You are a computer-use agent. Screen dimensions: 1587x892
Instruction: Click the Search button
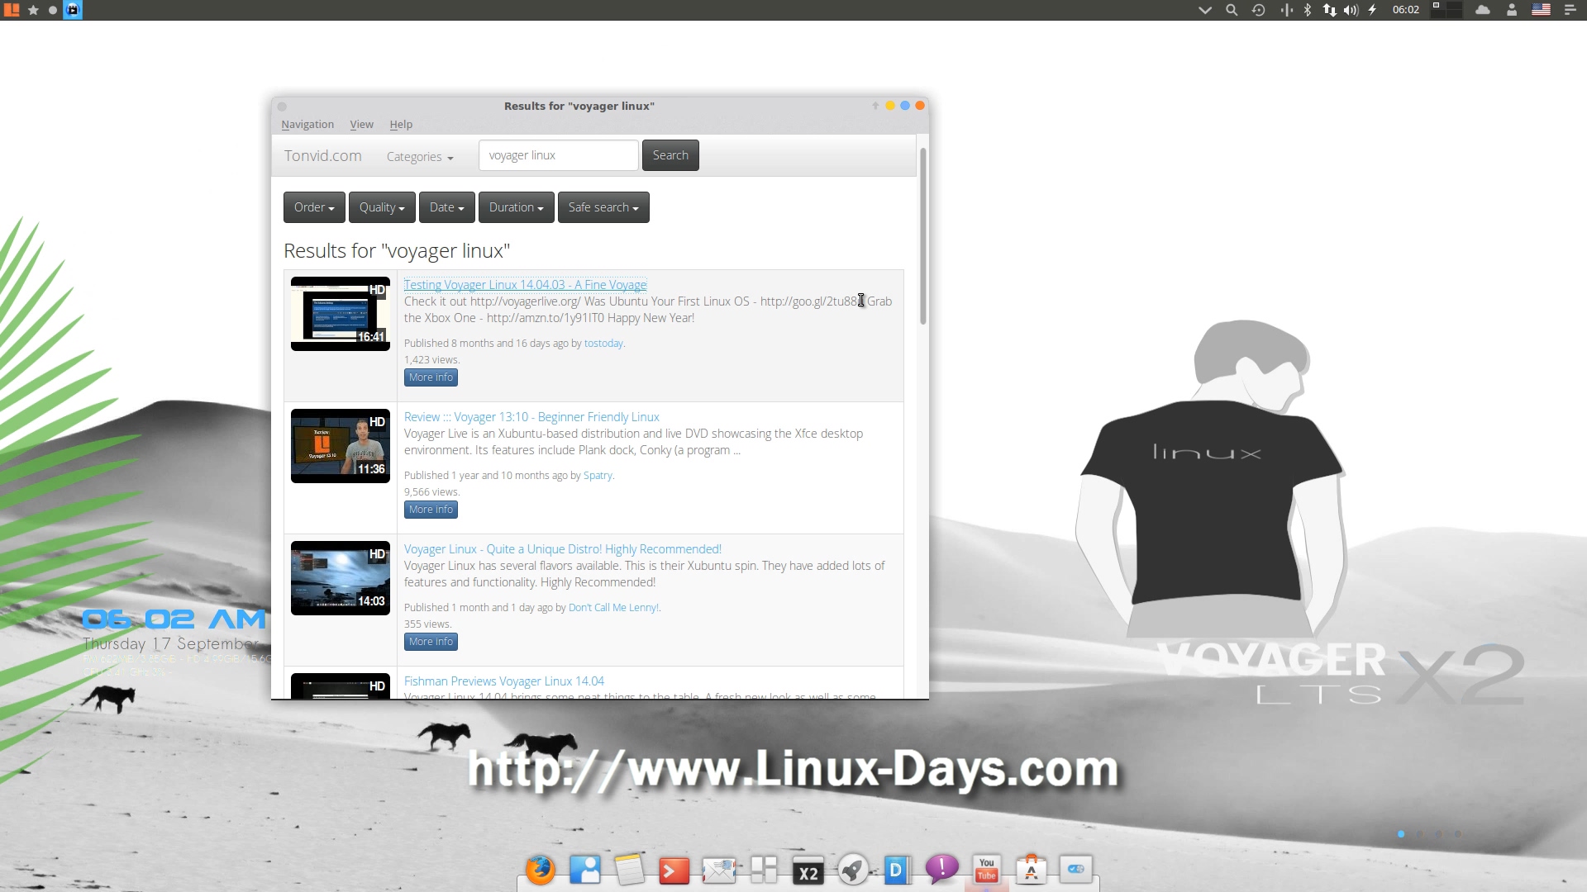tap(670, 155)
